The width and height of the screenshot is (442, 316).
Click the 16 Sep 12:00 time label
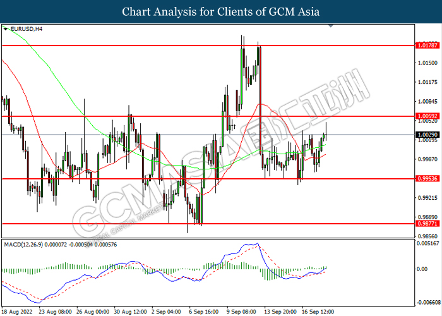coord(318,312)
